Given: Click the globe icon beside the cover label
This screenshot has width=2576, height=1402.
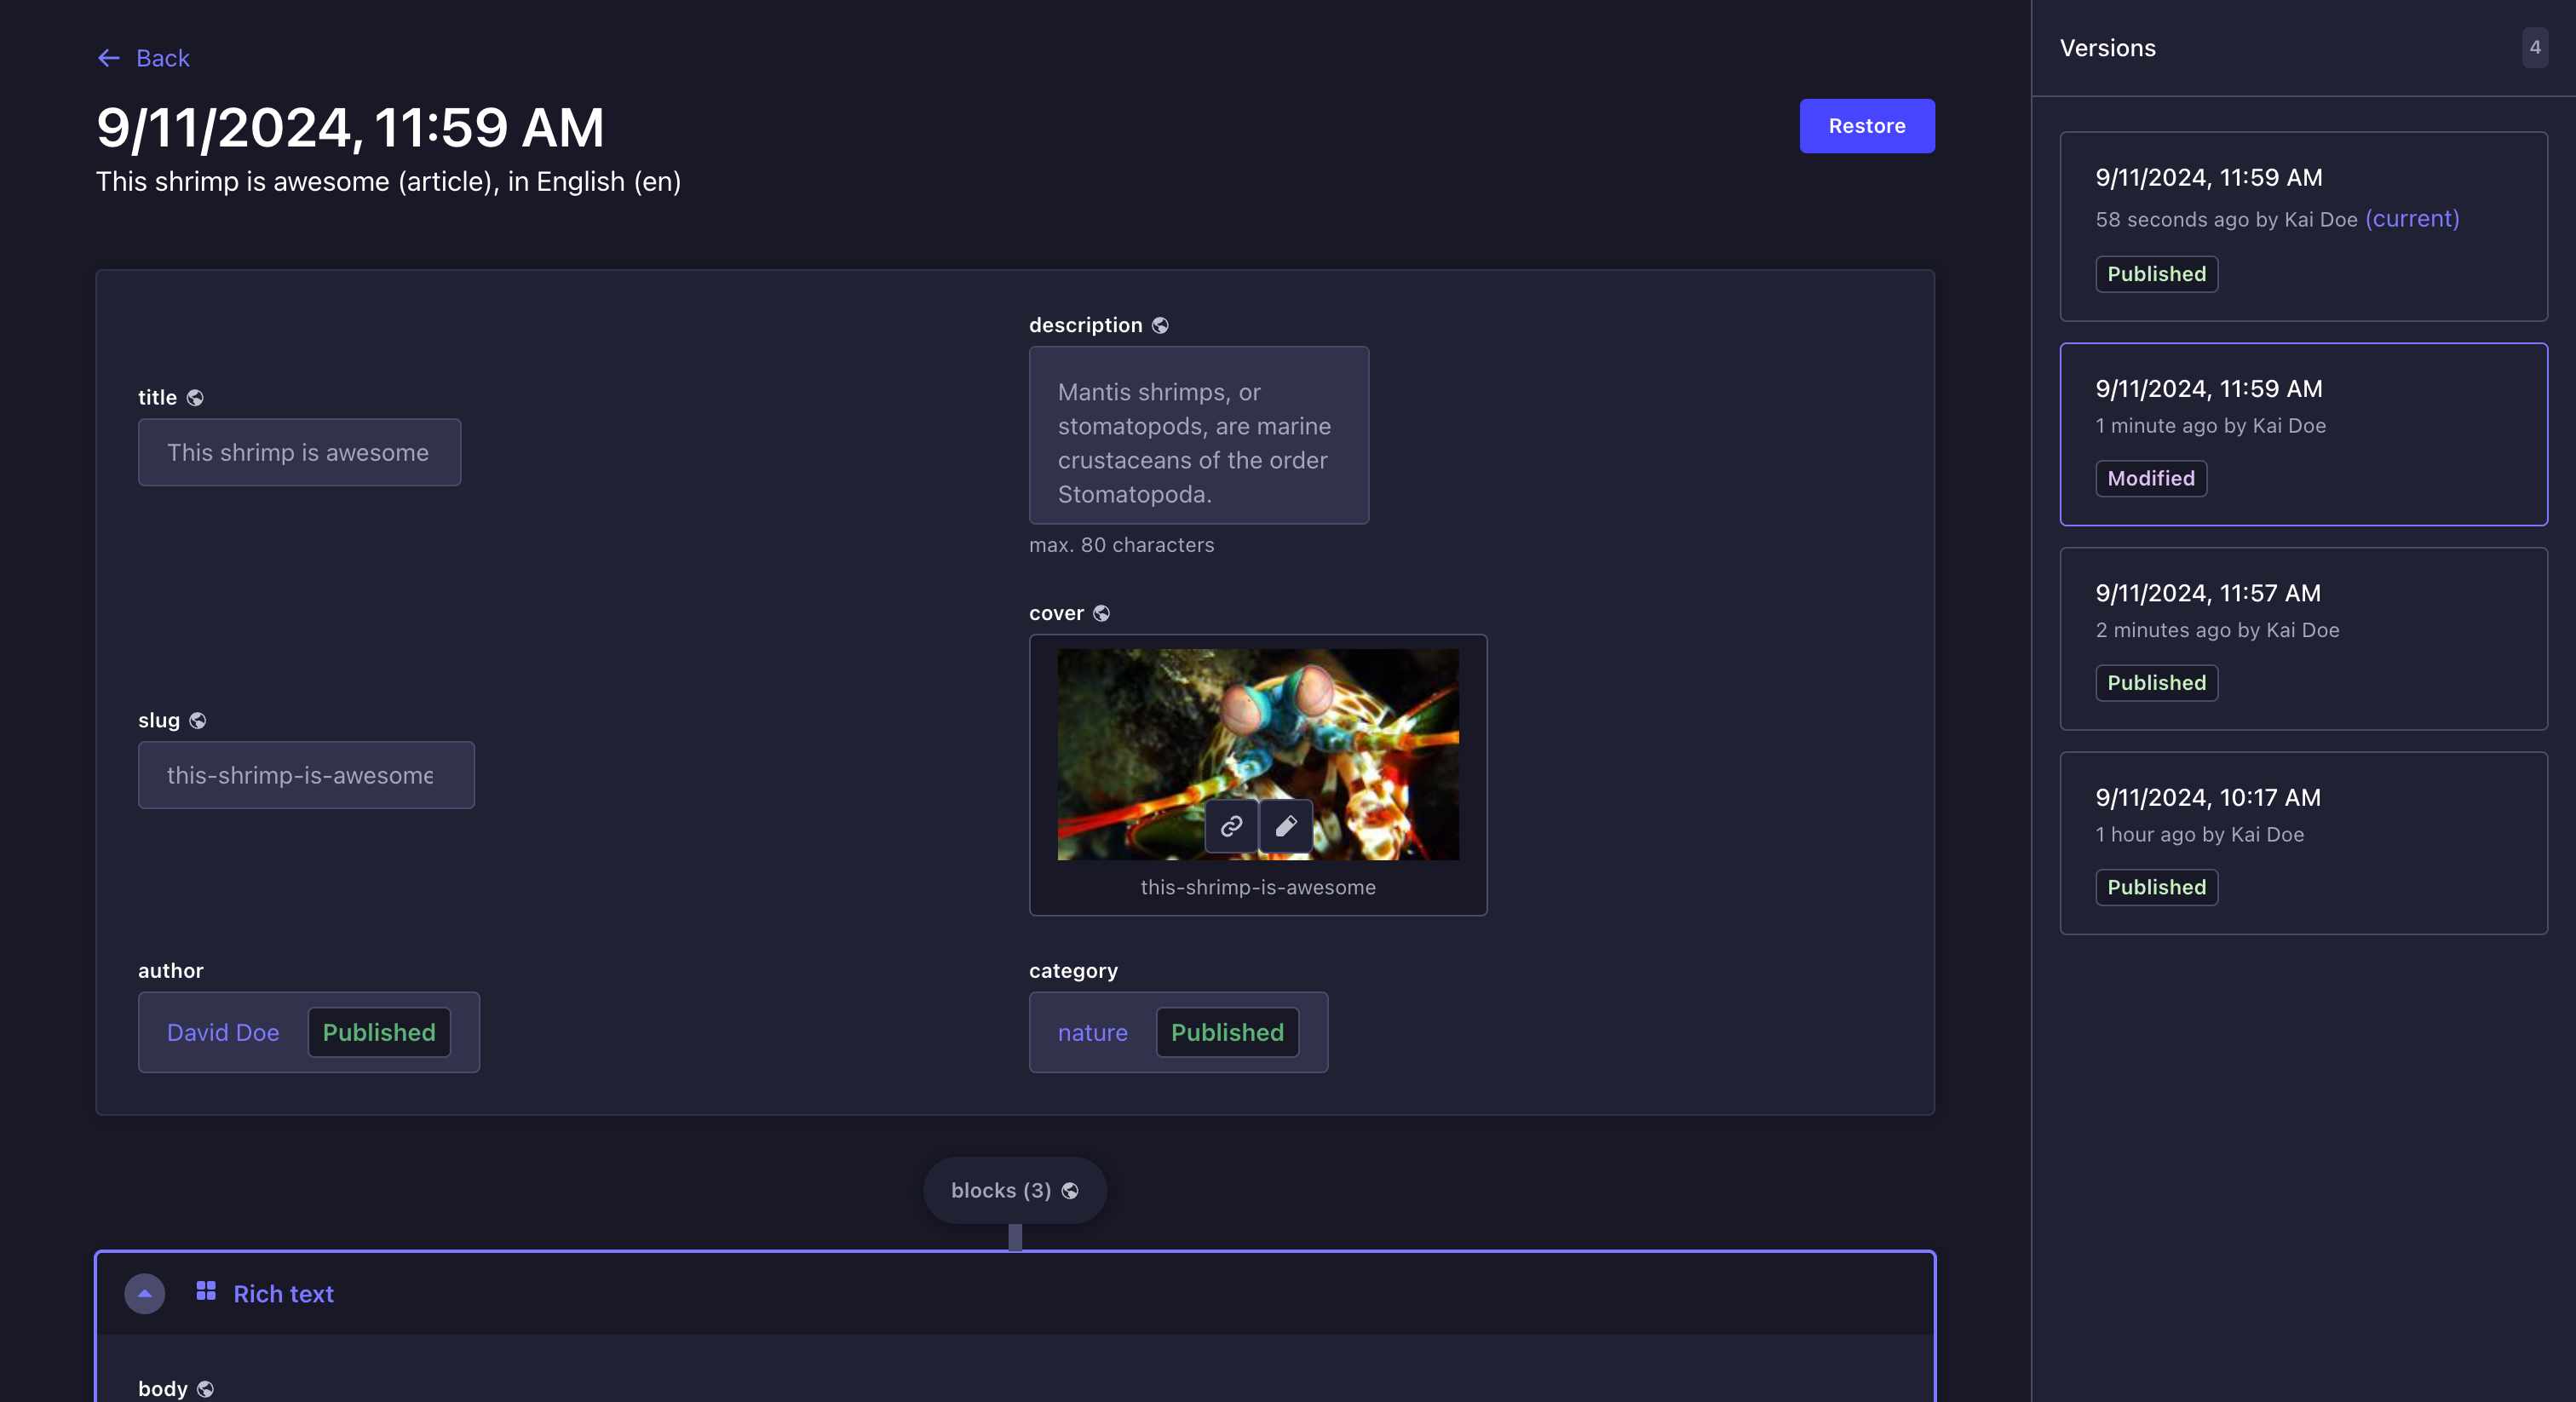Looking at the screenshot, I should point(1102,613).
